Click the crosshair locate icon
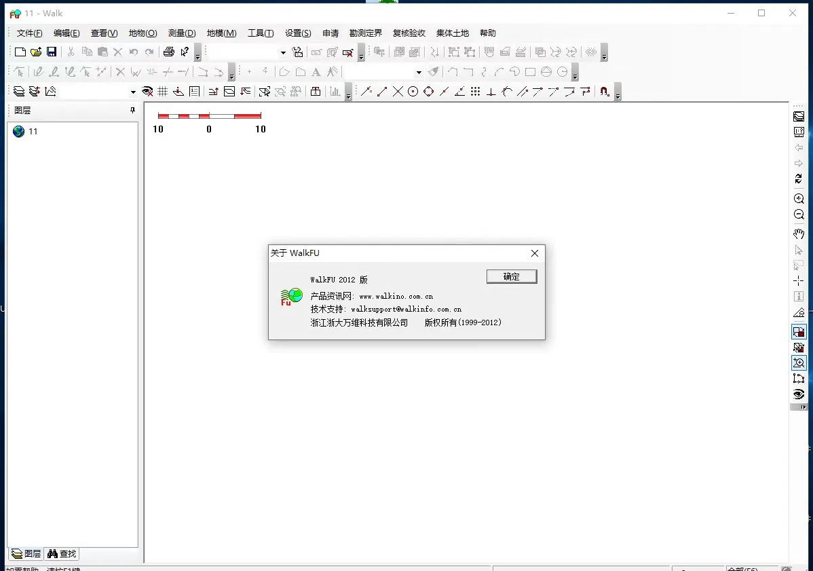 [x=799, y=281]
